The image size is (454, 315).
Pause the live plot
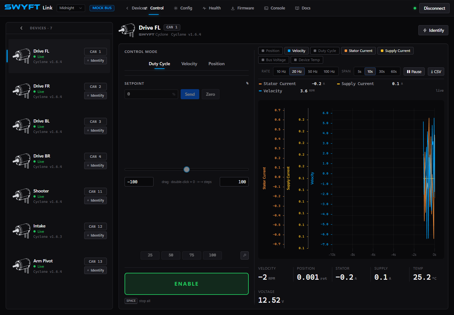click(x=414, y=72)
